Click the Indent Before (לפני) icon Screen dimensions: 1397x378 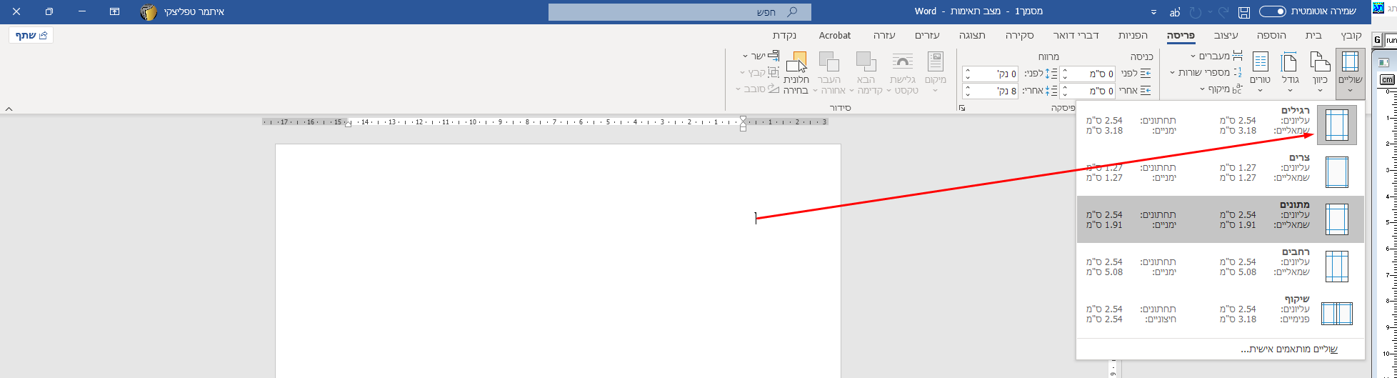[1146, 74]
